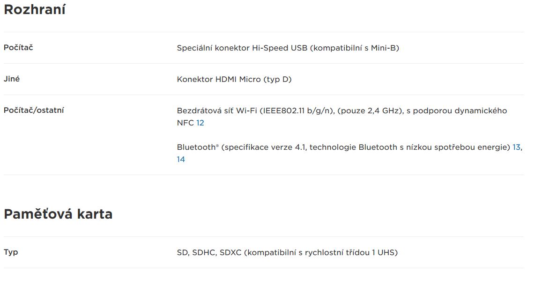Screen dimensions: 542x294
Task: Click the NFC text on second line
Action: (x=186, y=123)
